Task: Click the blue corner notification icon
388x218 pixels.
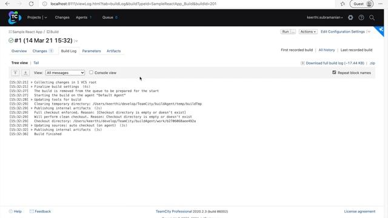Action: pos(380,30)
